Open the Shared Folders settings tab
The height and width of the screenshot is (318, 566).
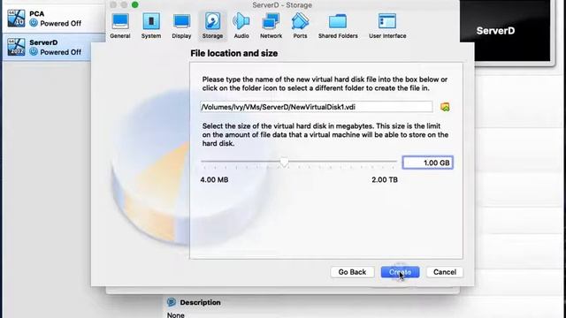click(x=338, y=26)
